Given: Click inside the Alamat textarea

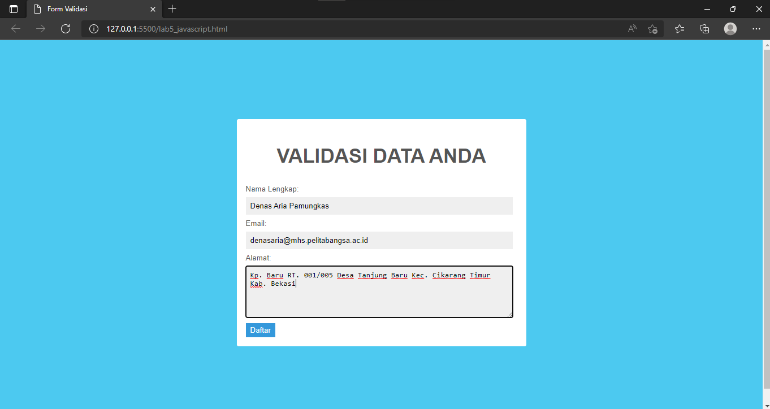Looking at the screenshot, I should pos(379,291).
